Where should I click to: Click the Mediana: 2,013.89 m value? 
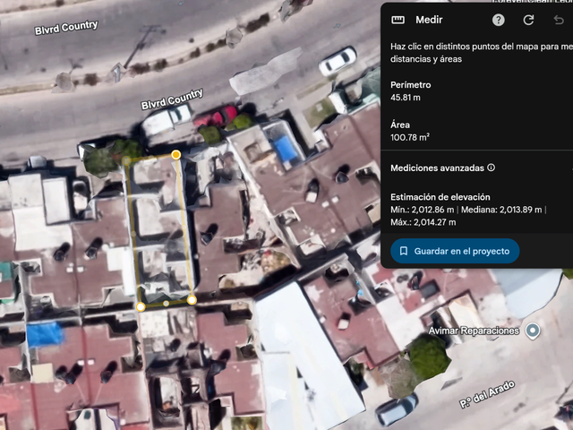pyautogui.click(x=501, y=210)
